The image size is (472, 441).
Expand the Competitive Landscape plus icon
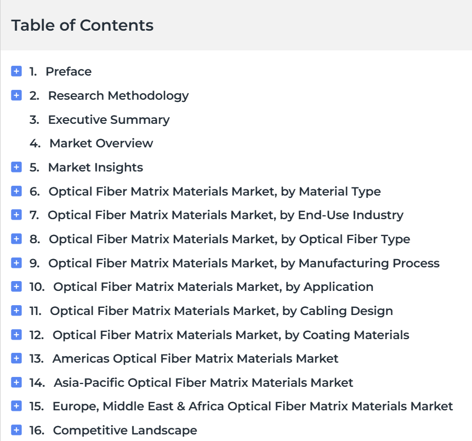click(16, 430)
